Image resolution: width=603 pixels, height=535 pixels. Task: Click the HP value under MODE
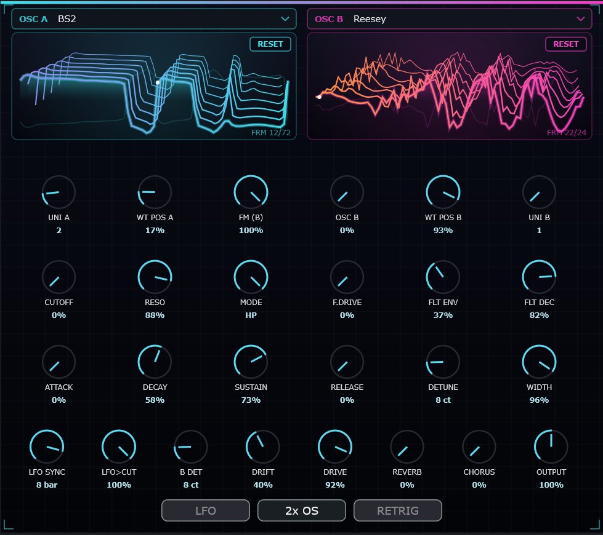click(x=251, y=315)
